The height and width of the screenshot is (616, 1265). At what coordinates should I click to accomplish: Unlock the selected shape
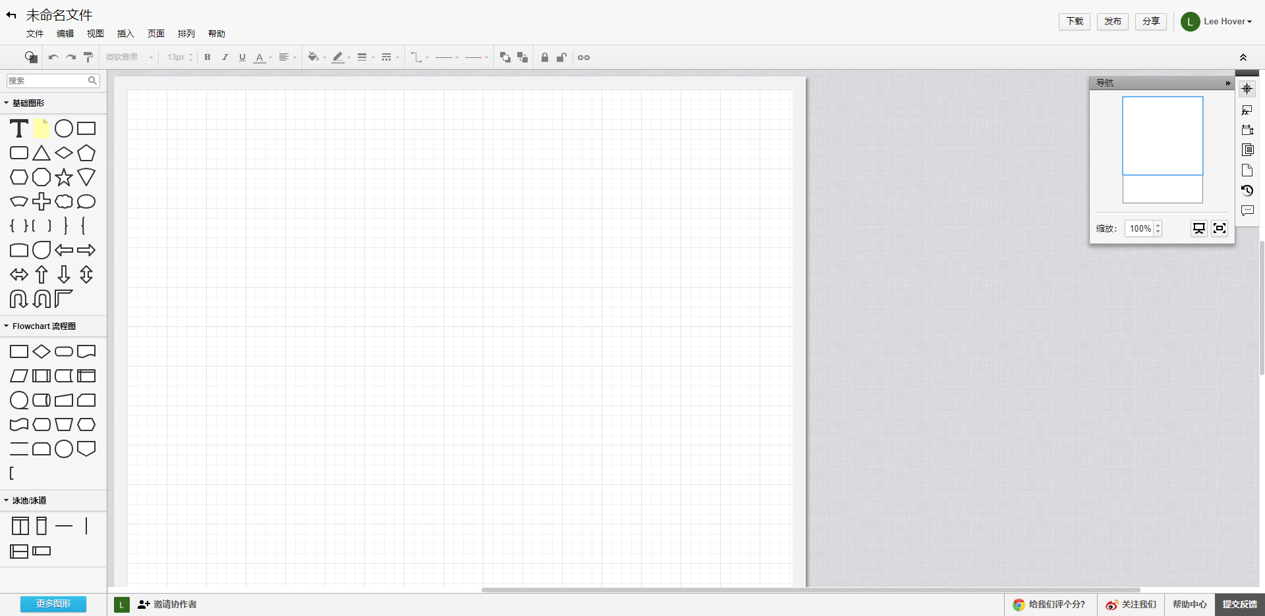[562, 57]
